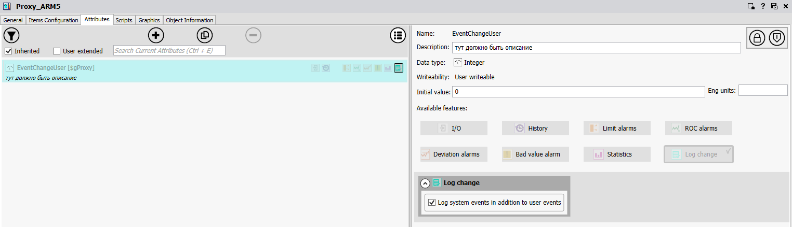Add a new attribute with plus icon
Image resolution: width=792 pixels, height=227 pixels.
click(x=156, y=35)
